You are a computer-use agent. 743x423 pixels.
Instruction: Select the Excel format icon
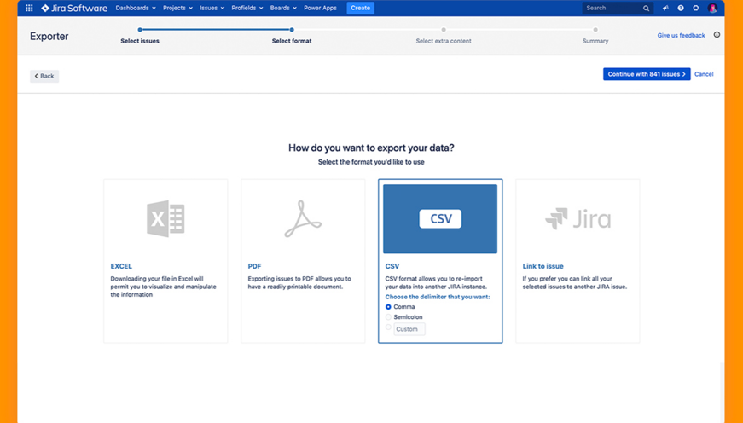point(165,218)
